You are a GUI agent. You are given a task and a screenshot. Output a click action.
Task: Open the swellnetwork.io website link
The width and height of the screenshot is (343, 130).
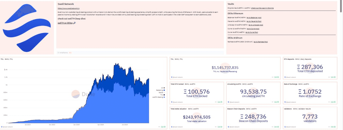click(68, 9)
